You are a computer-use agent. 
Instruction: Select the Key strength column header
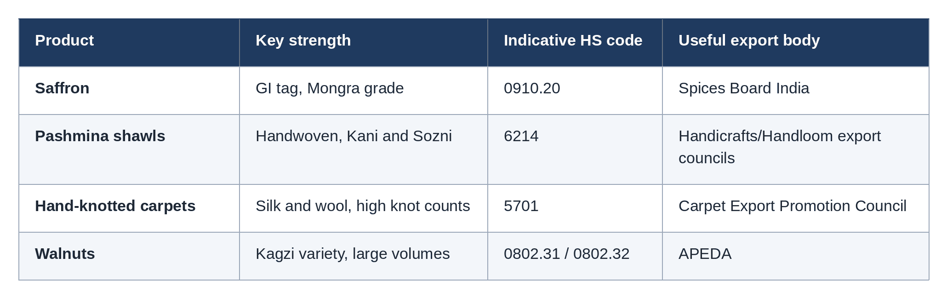pyautogui.click(x=364, y=42)
